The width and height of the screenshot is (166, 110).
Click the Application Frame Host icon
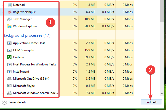(x=9, y=43)
